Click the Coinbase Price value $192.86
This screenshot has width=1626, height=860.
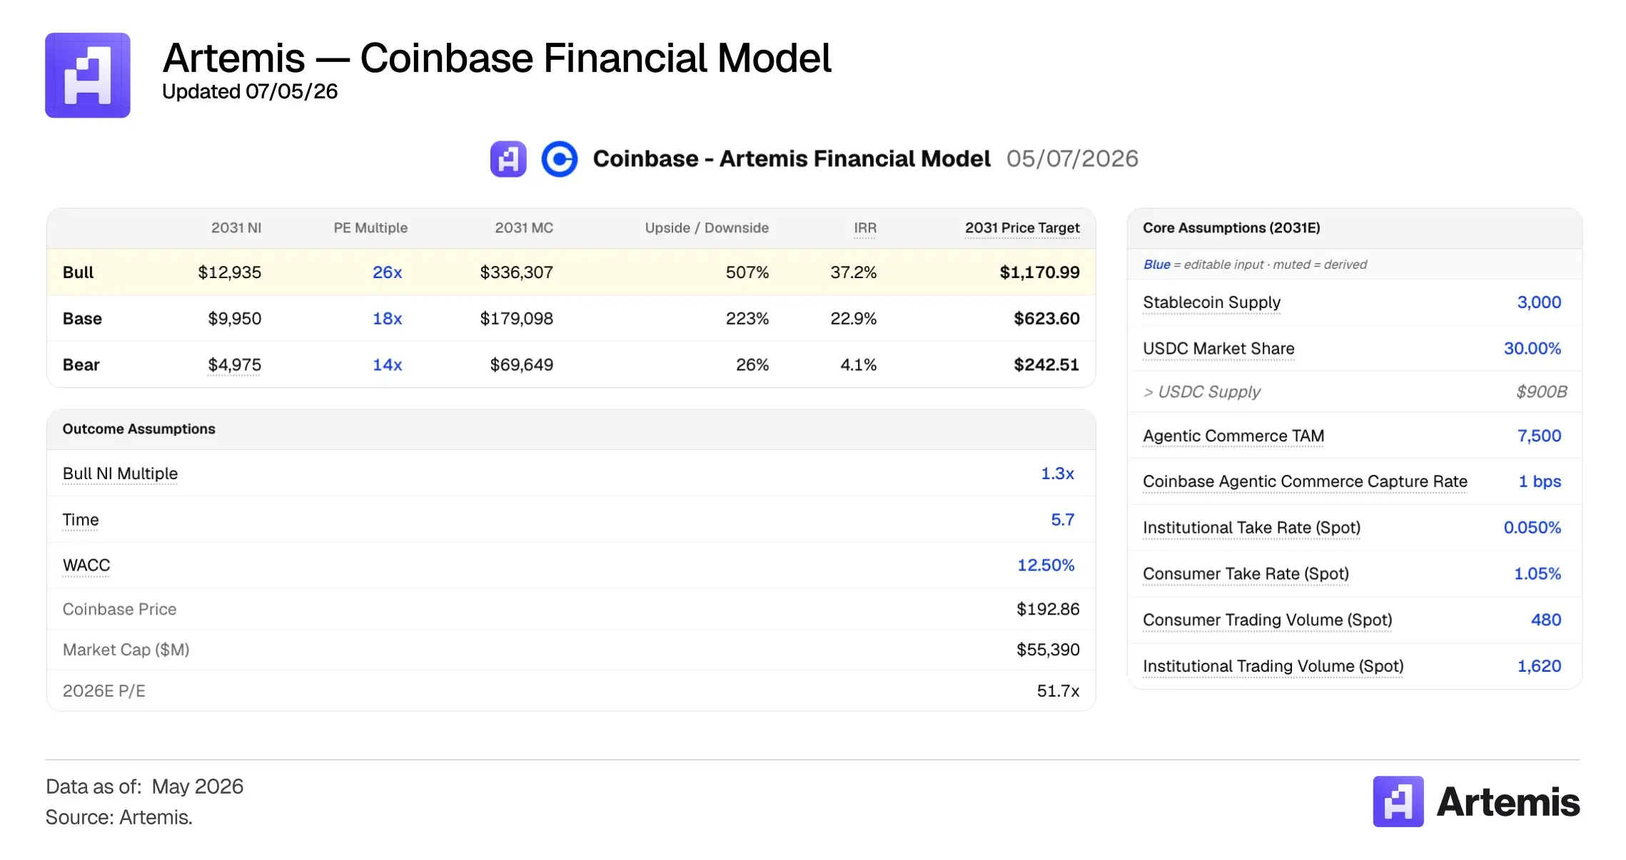(x=1048, y=610)
